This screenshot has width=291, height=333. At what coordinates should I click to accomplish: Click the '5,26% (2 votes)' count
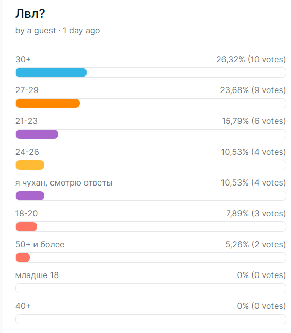tap(255, 245)
